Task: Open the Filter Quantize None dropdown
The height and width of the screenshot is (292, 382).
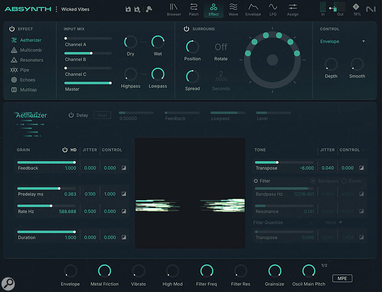Action: 333,222
